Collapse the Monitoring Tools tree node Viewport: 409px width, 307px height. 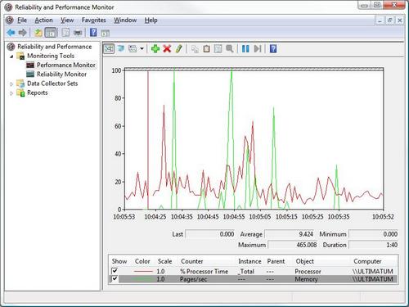(x=11, y=56)
